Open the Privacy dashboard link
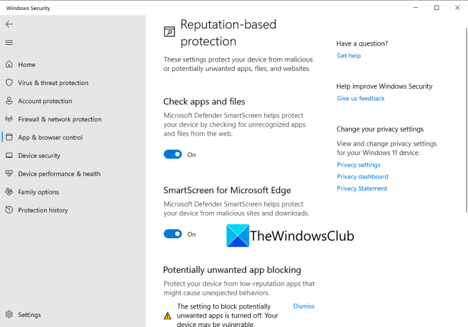Viewport: 468px width, 327px height. 362,177
